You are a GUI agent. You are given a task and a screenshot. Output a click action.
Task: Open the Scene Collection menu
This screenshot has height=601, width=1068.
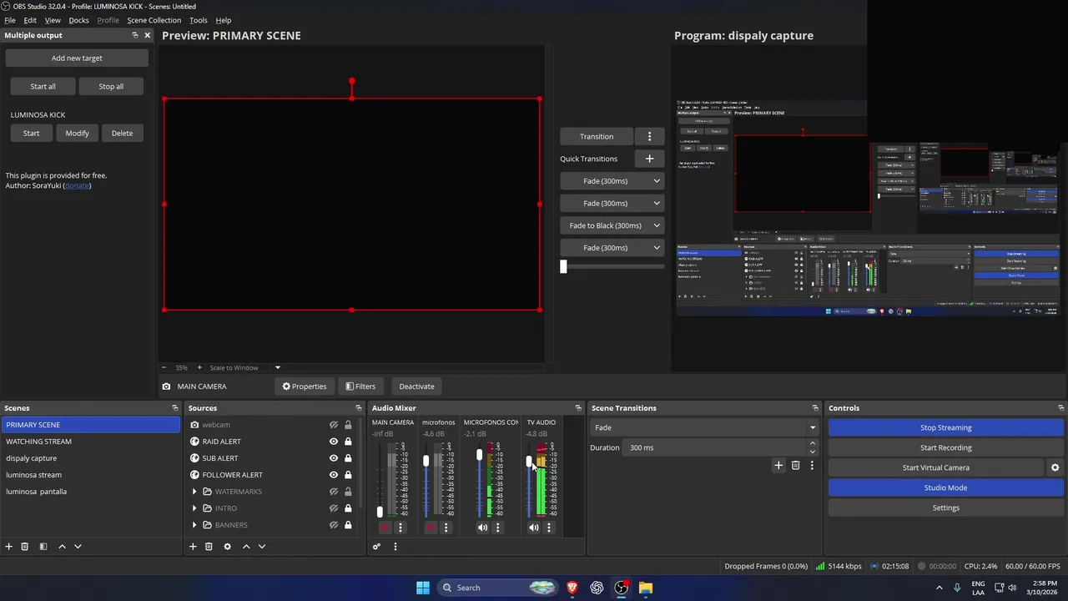pos(154,20)
